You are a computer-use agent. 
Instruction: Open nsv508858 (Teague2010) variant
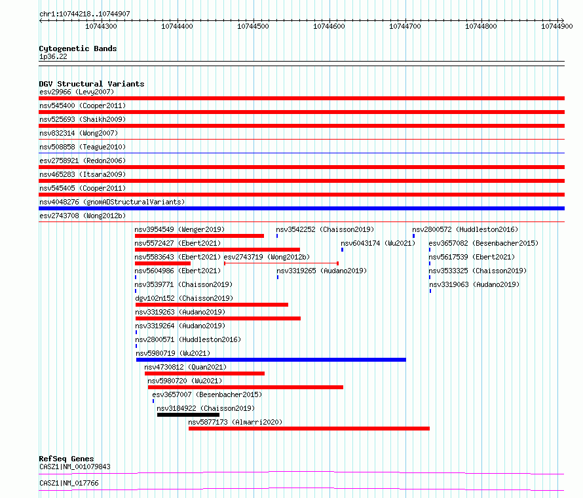[x=83, y=147]
